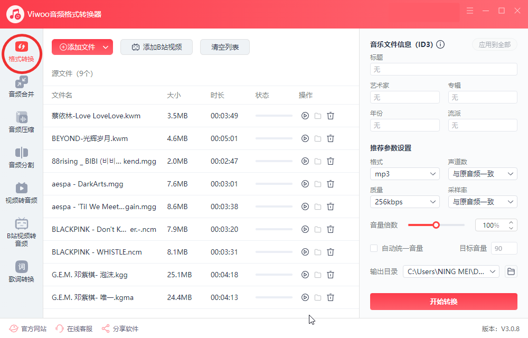Click the ID3 info icon

click(x=440, y=44)
